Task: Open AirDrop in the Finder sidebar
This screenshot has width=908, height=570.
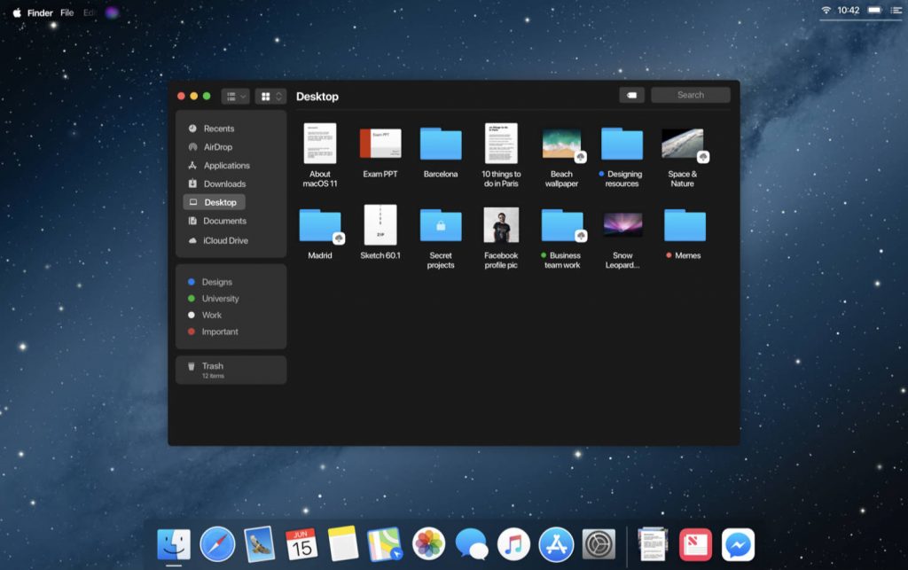Action: coord(216,147)
